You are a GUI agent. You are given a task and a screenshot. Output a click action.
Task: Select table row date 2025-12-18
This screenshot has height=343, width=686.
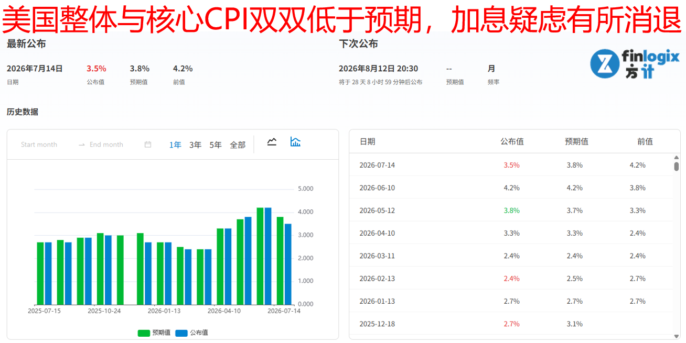click(377, 324)
